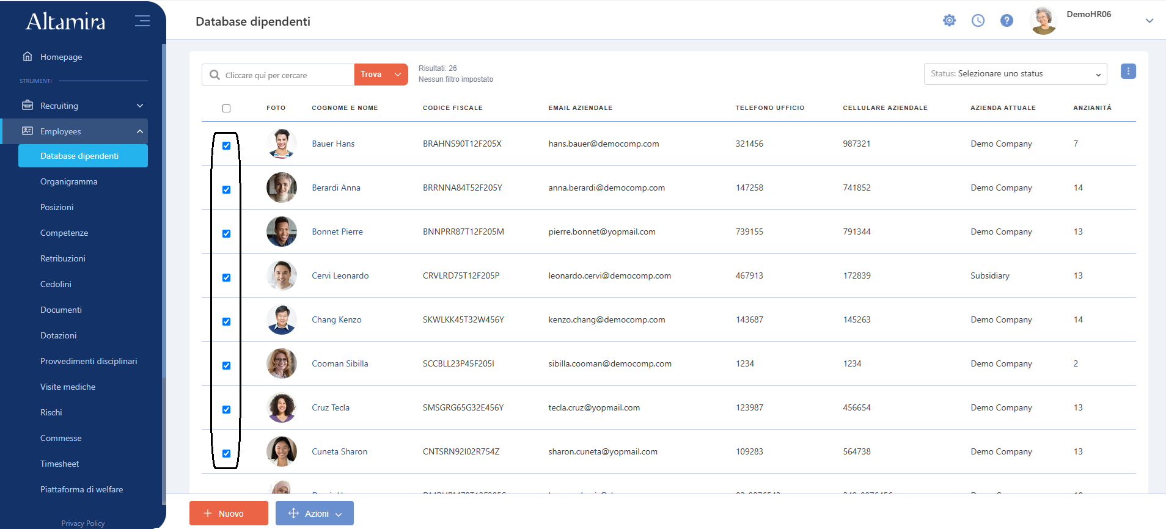Open the Status selection dropdown
Screen dimensions: 1166x529
(1015, 74)
